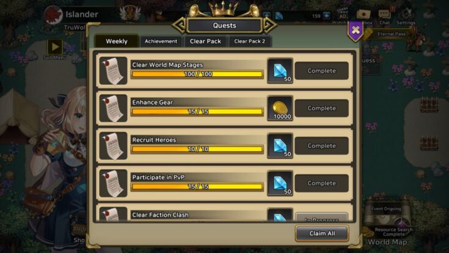Screen dimensions: 449x253
Task: Tap the diamond reward for Participate in PvP
Action: [x=280, y=183]
